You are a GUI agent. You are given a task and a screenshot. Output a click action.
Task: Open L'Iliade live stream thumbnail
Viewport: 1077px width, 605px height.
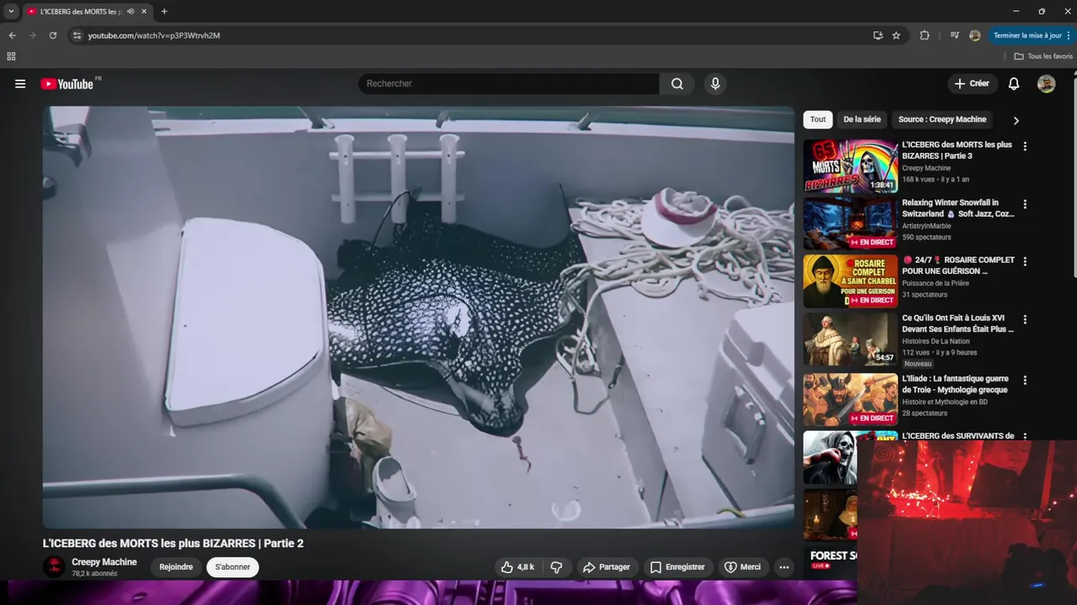(x=850, y=400)
